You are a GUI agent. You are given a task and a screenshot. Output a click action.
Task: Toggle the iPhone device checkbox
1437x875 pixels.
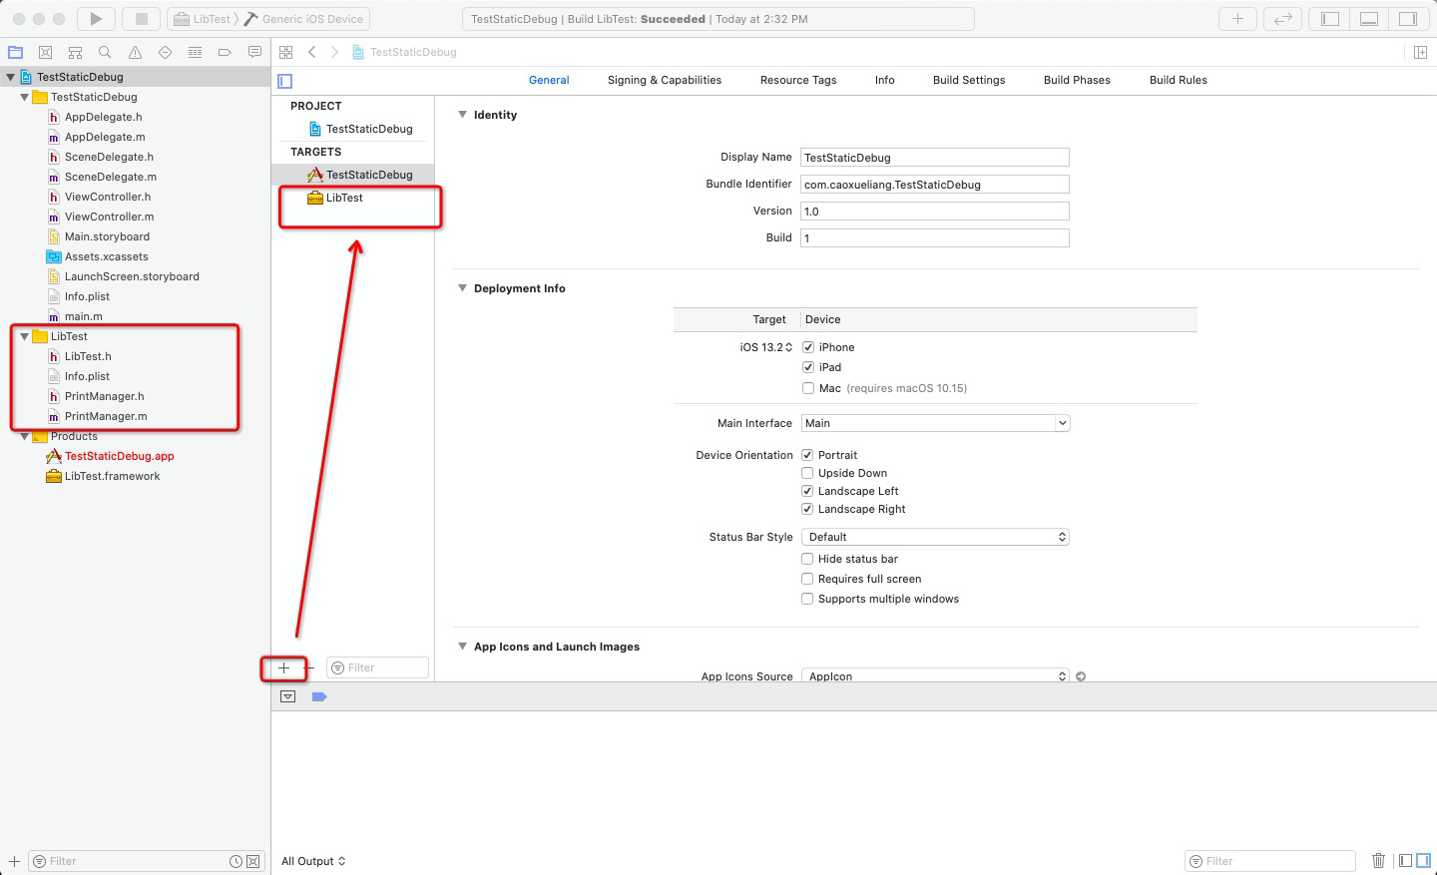808,347
